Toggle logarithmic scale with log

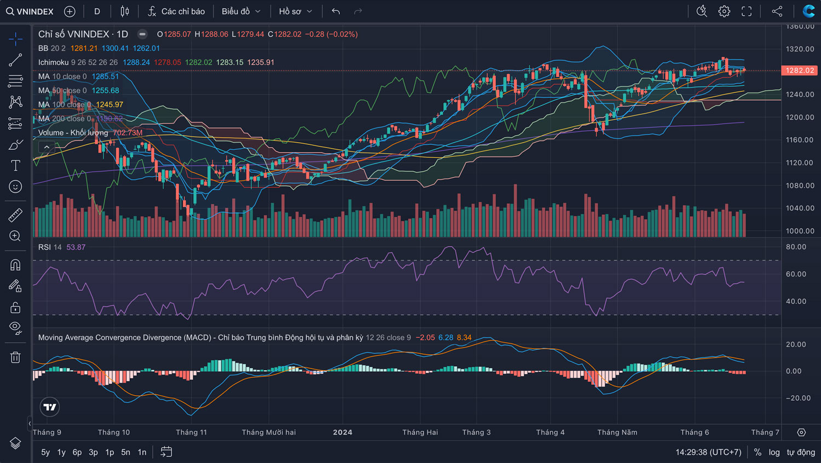tap(774, 452)
